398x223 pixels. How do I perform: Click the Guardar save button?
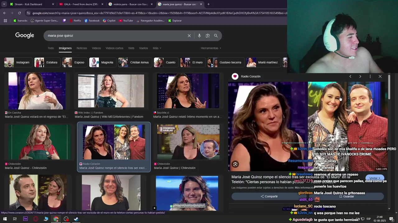coord(346,196)
